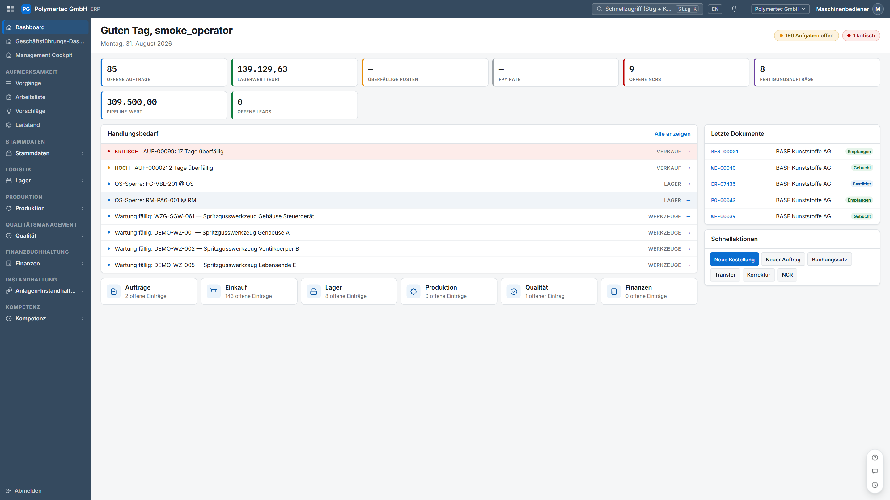Click the Alle anzeigen link
This screenshot has height=500, width=890.
[672, 134]
